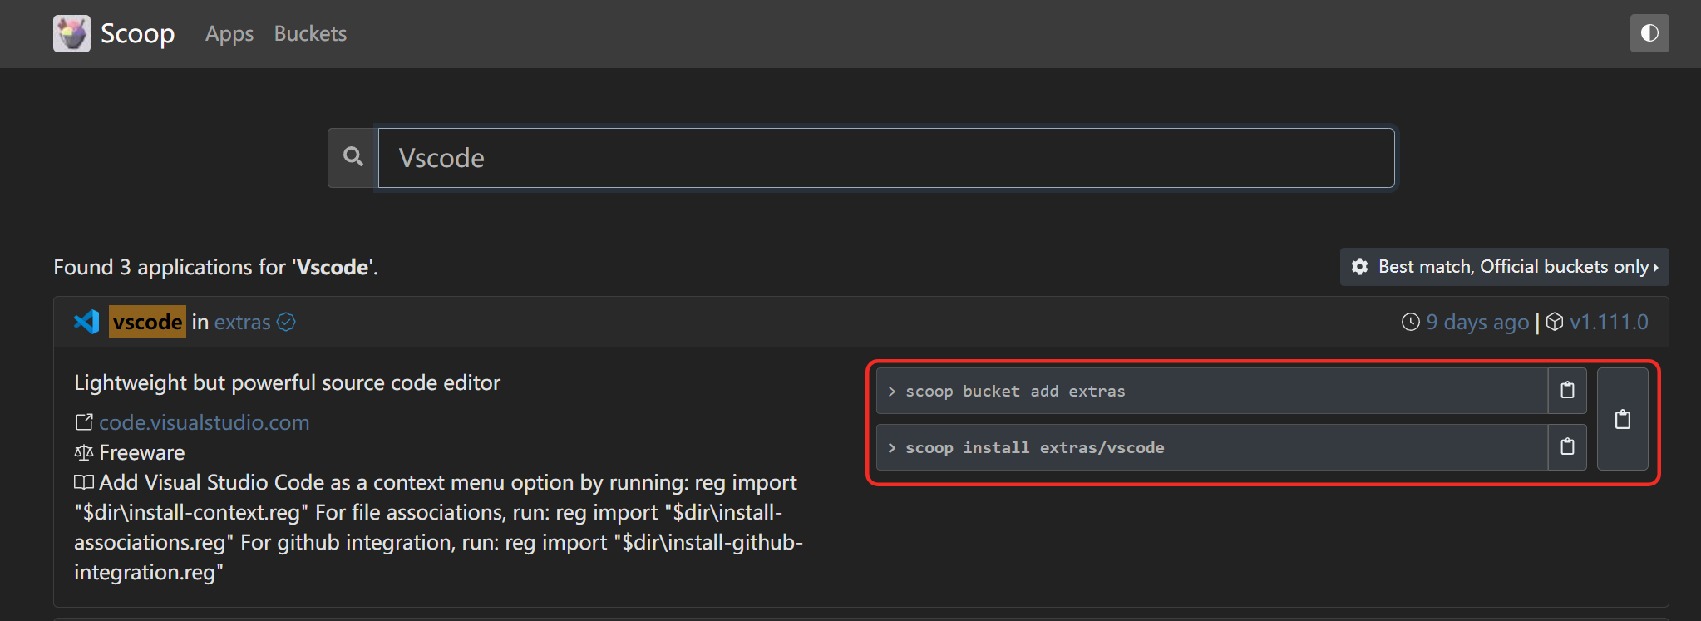Open the v1.111.0 version link

pyautogui.click(x=1609, y=322)
